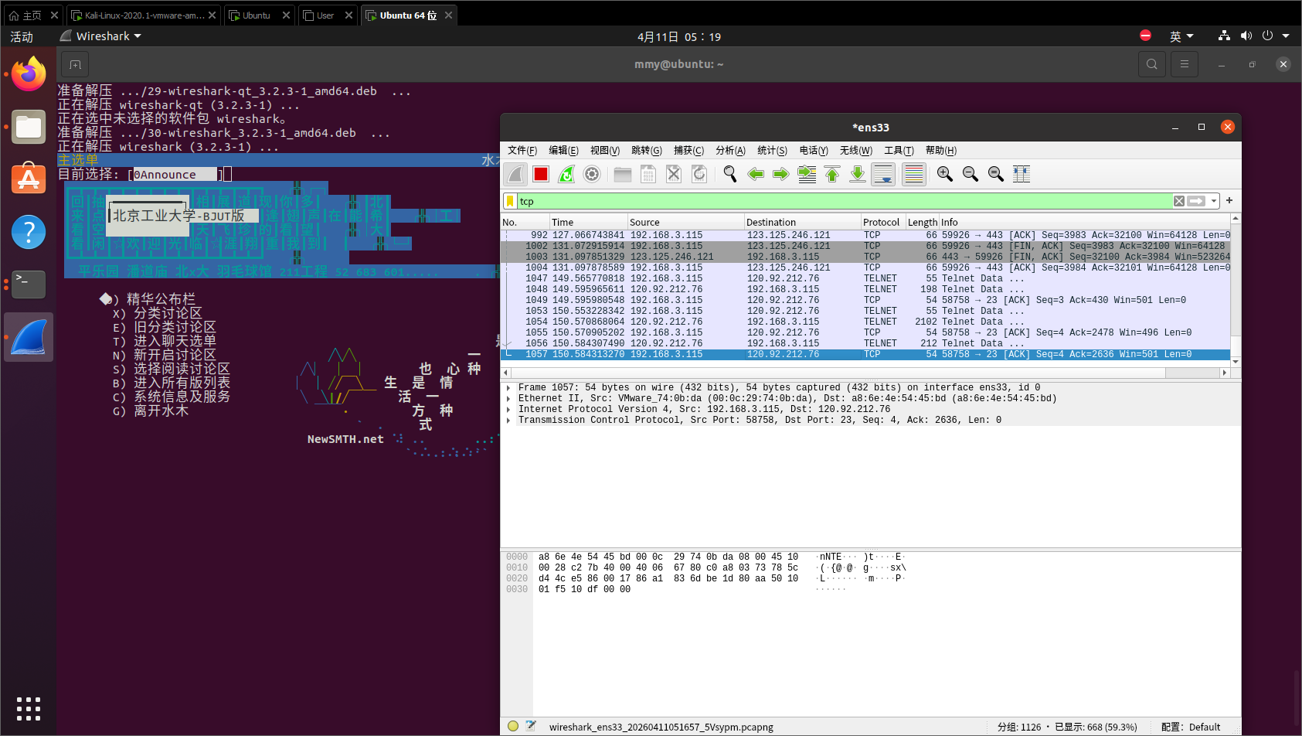Show applications grid in dock

pyautogui.click(x=29, y=708)
